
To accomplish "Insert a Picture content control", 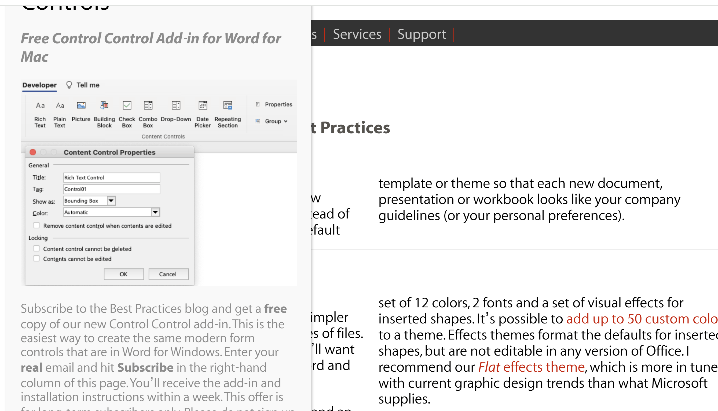I will [81, 105].
